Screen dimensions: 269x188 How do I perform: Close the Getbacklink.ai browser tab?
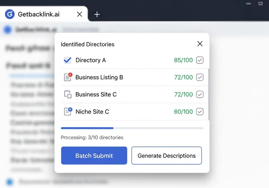tap(79, 14)
